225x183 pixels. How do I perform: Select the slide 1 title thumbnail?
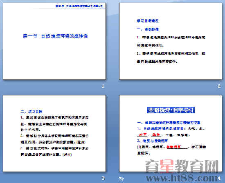tap(54, 41)
